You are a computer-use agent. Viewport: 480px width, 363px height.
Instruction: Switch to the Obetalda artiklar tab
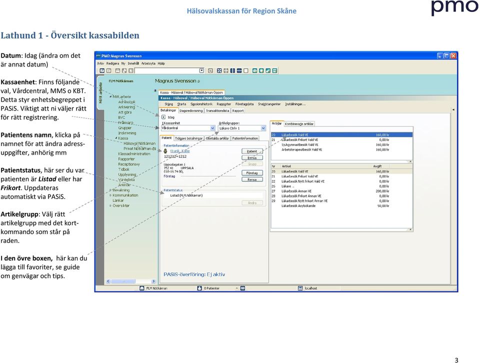pos(217,138)
